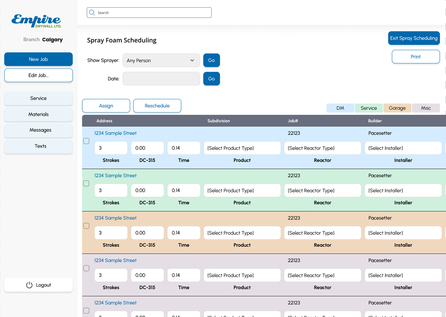
Task: Click the New Job button
Action: 38,59
